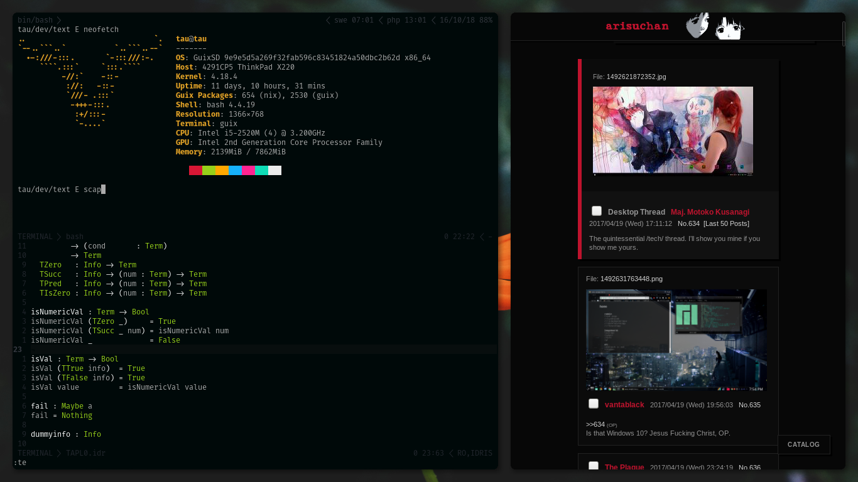Screen dimensions: 858x482
Task: Click the blue color swatch in neofetch palette
Action: tap(235, 171)
